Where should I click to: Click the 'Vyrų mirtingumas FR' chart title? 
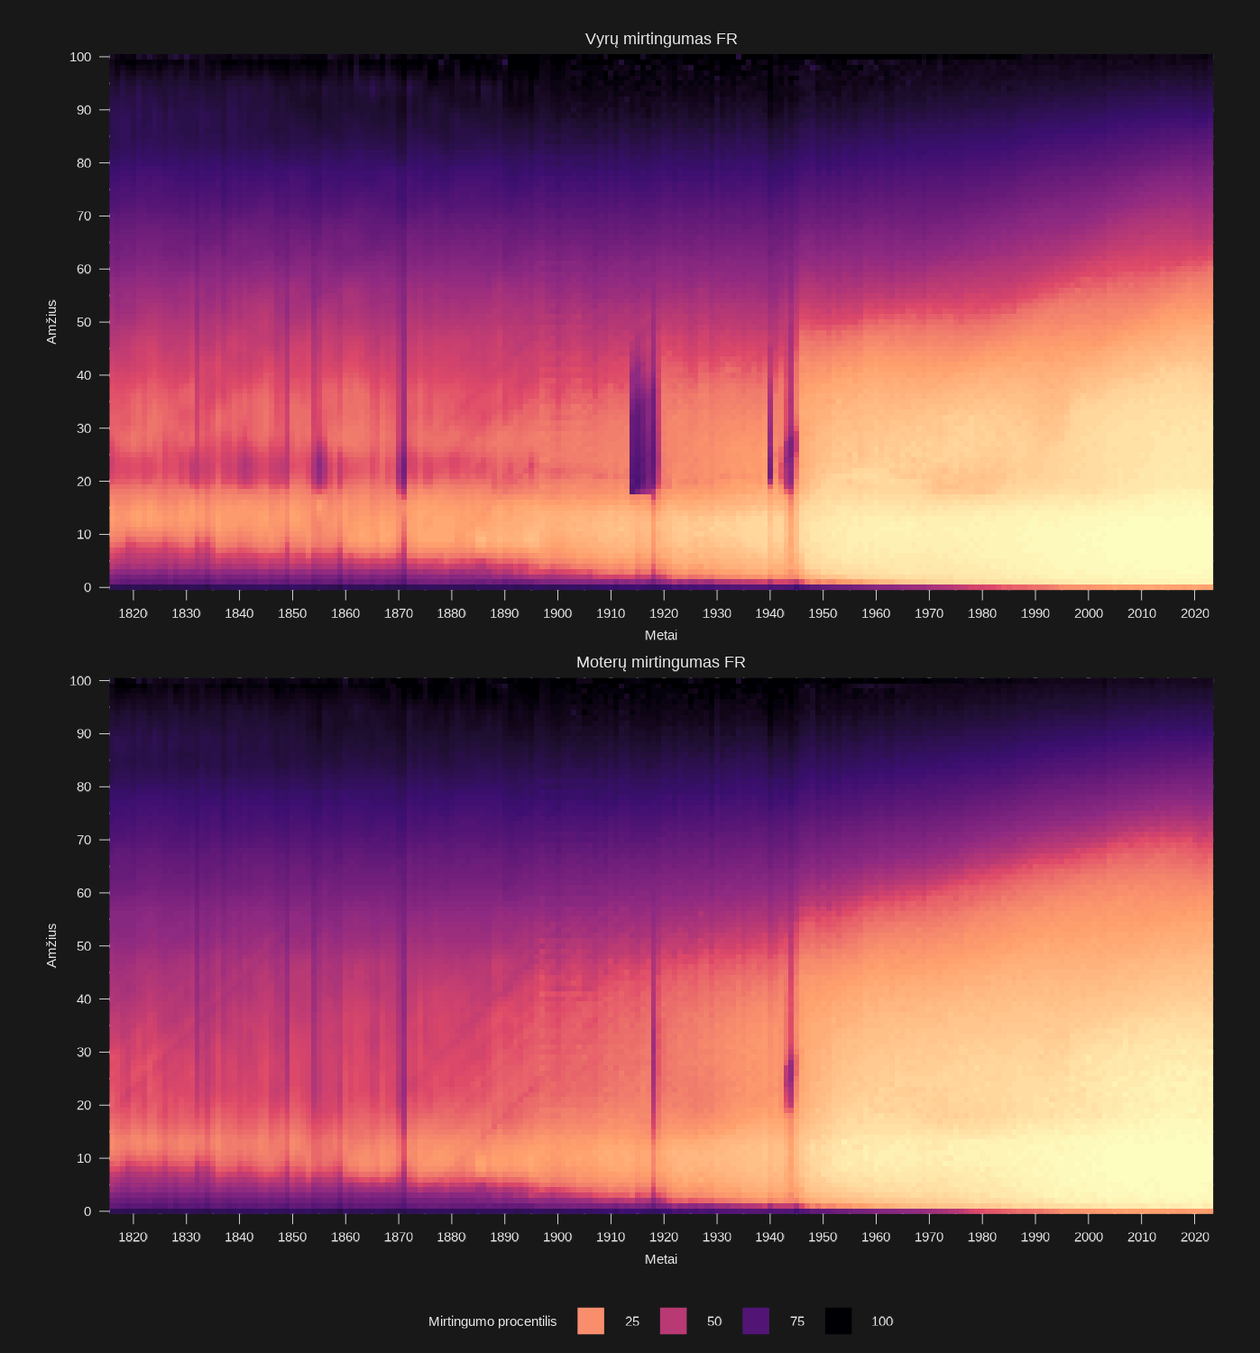tap(661, 39)
